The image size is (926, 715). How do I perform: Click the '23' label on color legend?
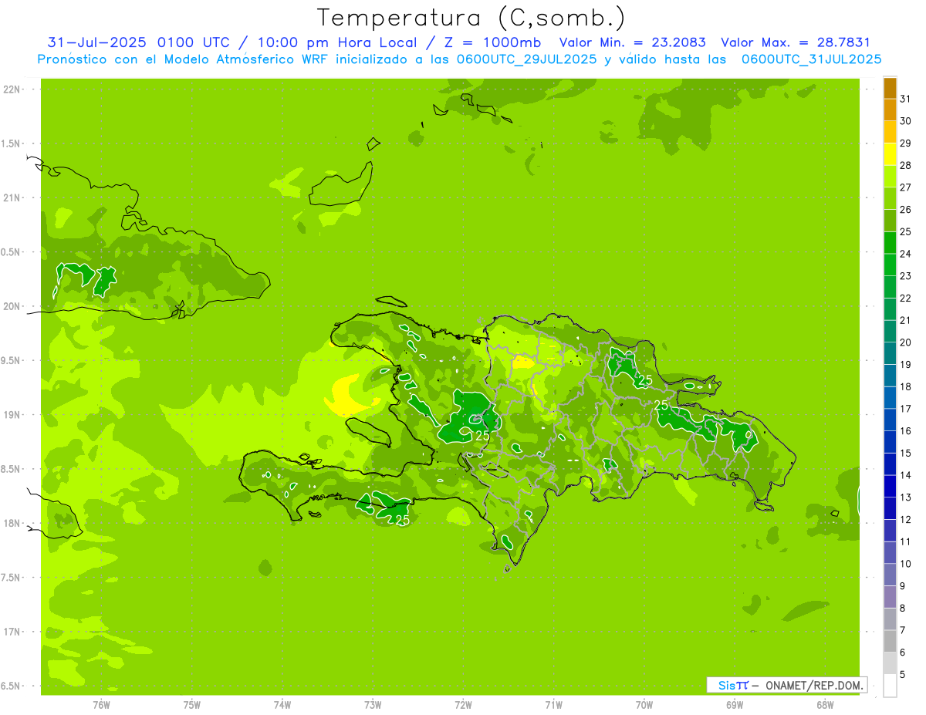(x=906, y=276)
